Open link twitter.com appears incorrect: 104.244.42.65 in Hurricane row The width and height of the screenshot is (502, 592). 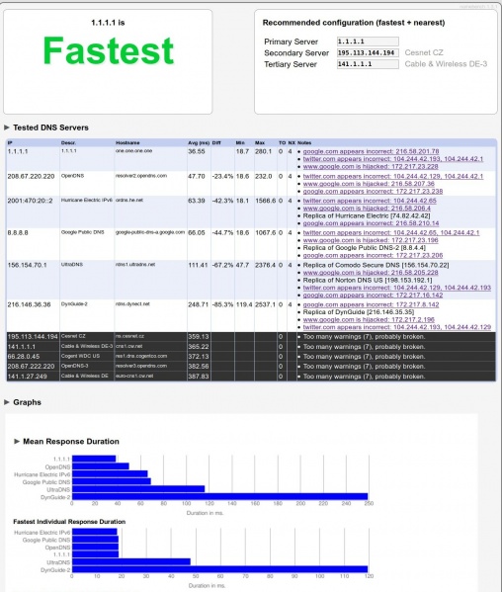[370, 201]
